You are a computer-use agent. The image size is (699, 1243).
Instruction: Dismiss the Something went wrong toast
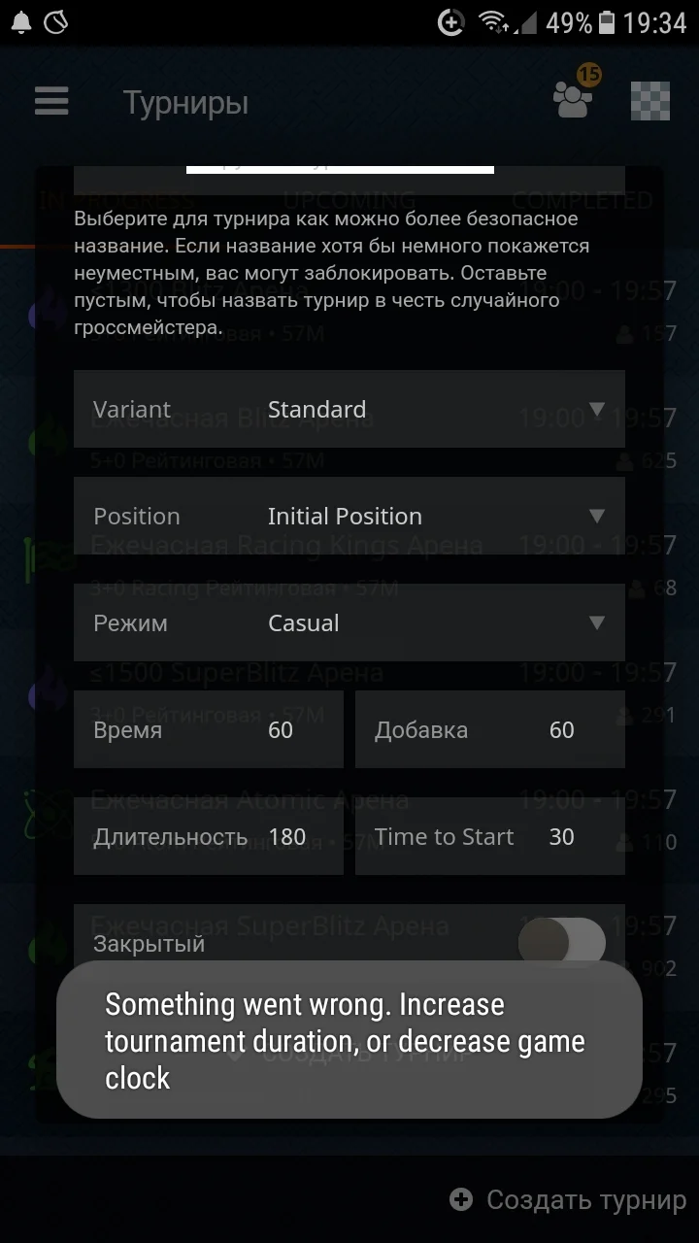point(349,1040)
